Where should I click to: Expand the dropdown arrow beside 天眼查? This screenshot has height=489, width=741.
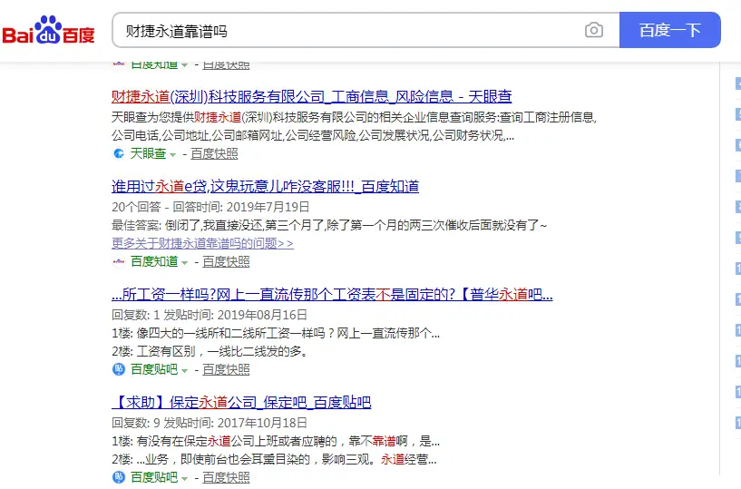tap(172, 154)
